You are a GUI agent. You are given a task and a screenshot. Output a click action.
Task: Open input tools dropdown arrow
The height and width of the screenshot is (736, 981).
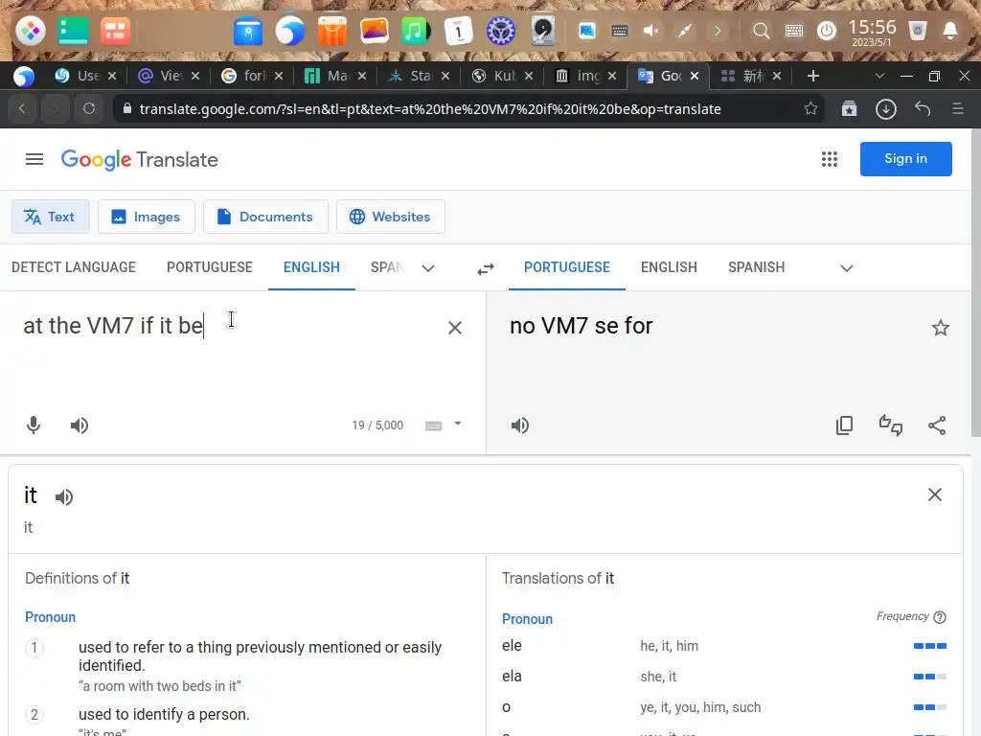(x=458, y=424)
